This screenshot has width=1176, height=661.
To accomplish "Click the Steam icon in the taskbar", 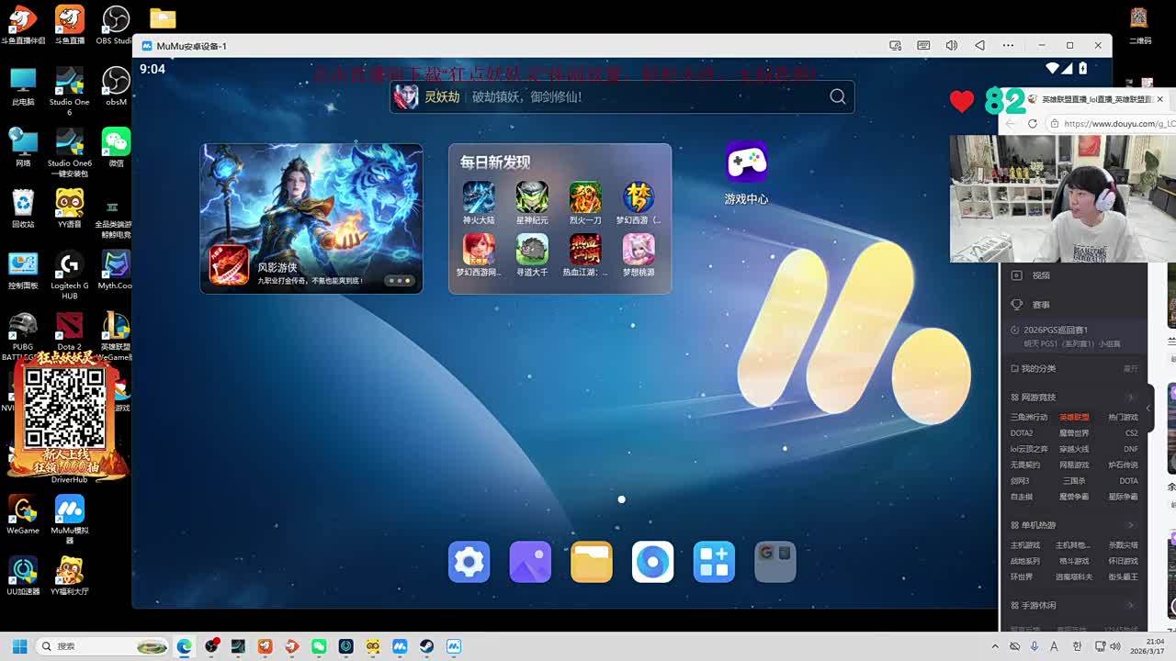I will tap(426, 646).
